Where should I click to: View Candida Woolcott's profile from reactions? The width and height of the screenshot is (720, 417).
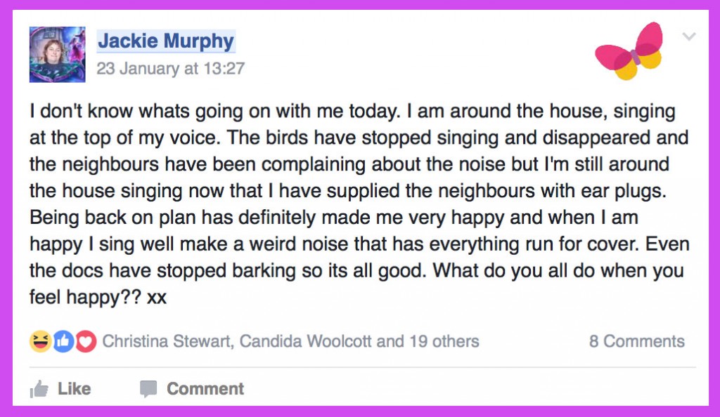(x=305, y=341)
